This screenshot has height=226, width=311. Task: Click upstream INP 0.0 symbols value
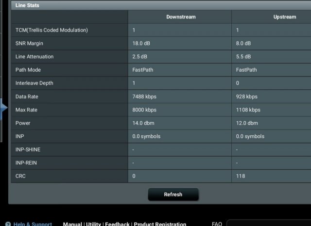click(250, 136)
